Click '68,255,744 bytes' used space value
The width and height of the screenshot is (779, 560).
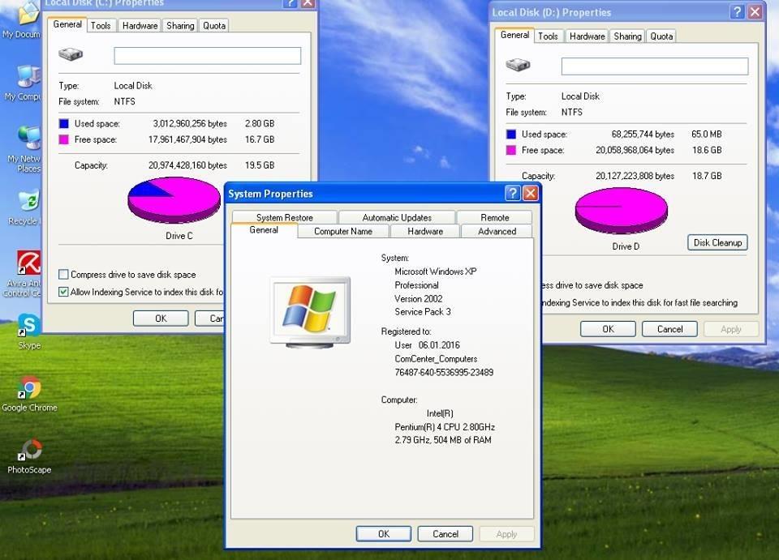click(643, 134)
